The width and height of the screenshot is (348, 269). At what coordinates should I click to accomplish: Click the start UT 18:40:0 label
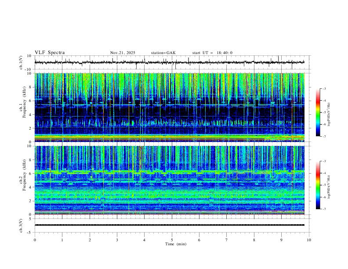click(x=212, y=53)
